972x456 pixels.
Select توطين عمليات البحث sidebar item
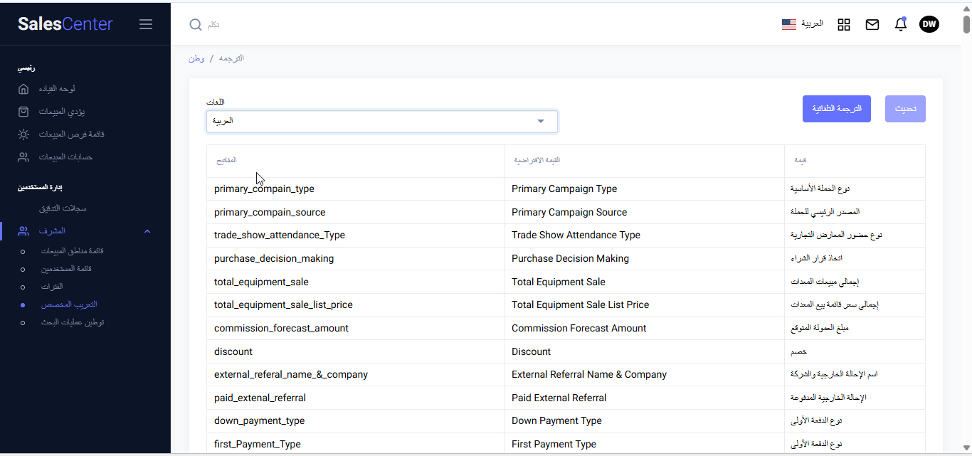tap(72, 322)
